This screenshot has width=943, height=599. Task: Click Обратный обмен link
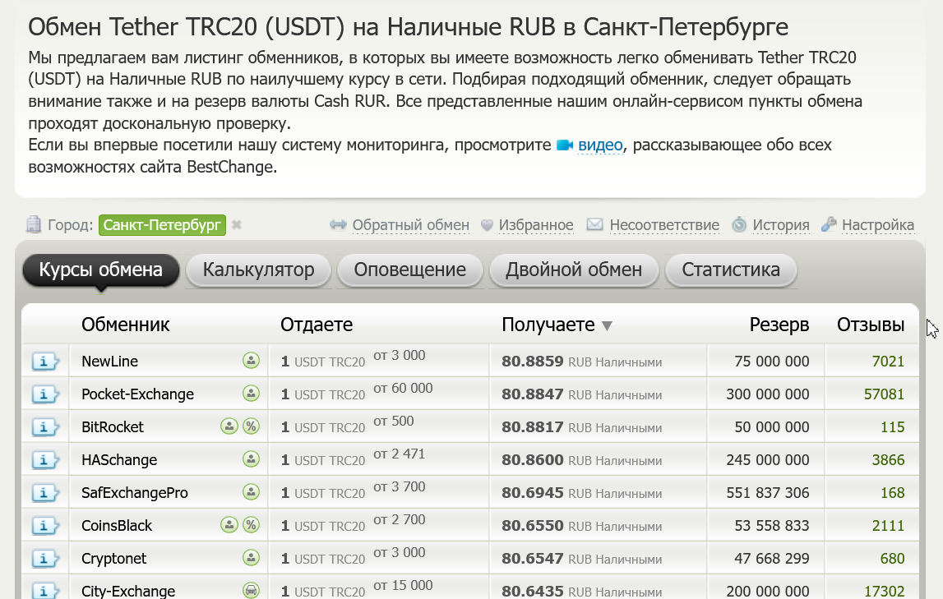(x=411, y=224)
